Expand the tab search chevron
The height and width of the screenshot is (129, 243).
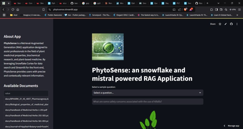[x=218, y=3]
